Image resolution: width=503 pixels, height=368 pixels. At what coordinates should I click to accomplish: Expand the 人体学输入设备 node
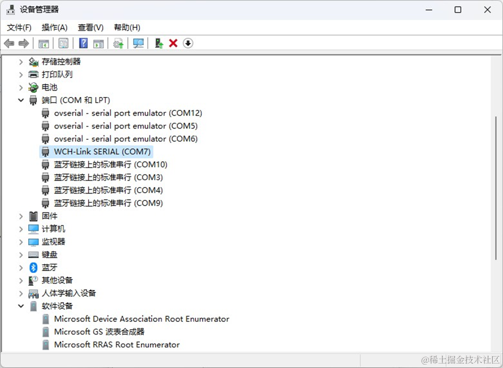point(21,293)
